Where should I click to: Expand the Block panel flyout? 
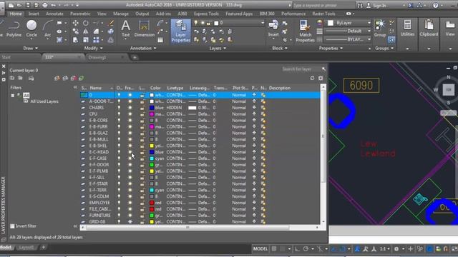click(280, 48)
